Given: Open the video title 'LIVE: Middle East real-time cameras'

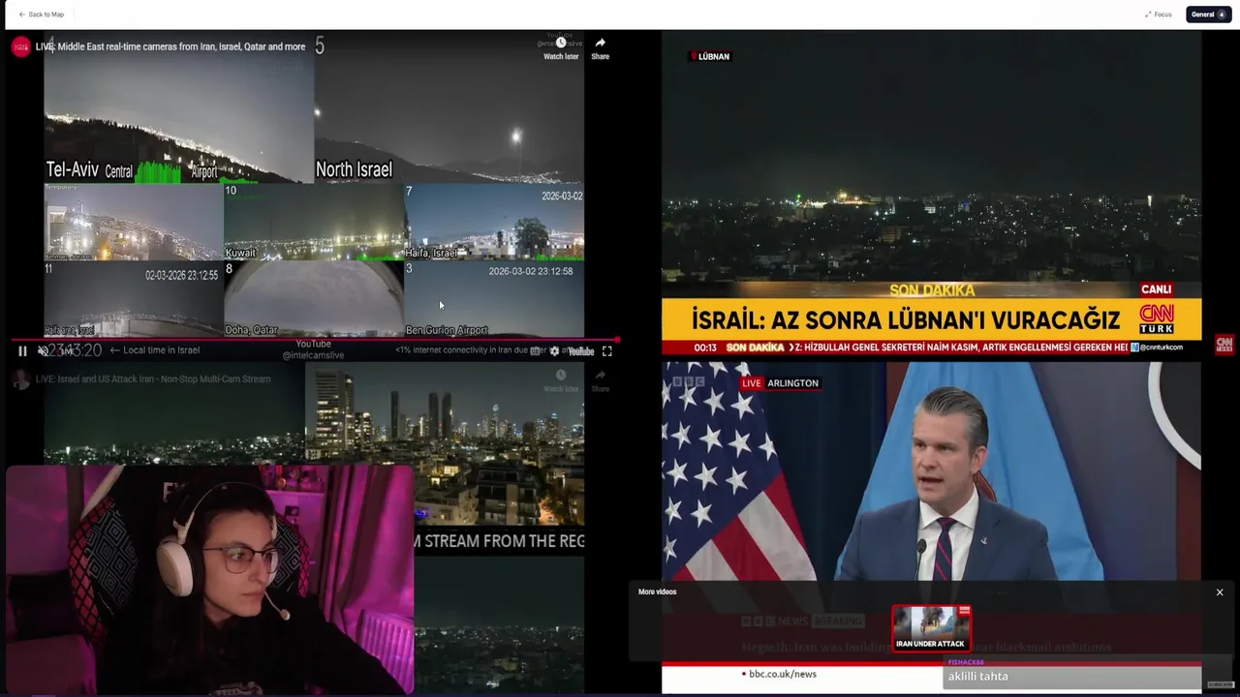Looking at the screenshot, I should tap(170, 46).
